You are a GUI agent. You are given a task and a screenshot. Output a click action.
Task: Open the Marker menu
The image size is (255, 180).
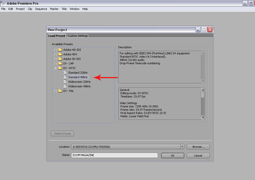click(x=54, y=9)
